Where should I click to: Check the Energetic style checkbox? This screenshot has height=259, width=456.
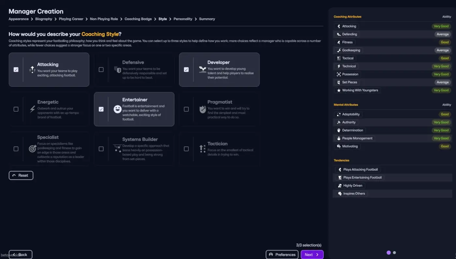coord(16,109)
